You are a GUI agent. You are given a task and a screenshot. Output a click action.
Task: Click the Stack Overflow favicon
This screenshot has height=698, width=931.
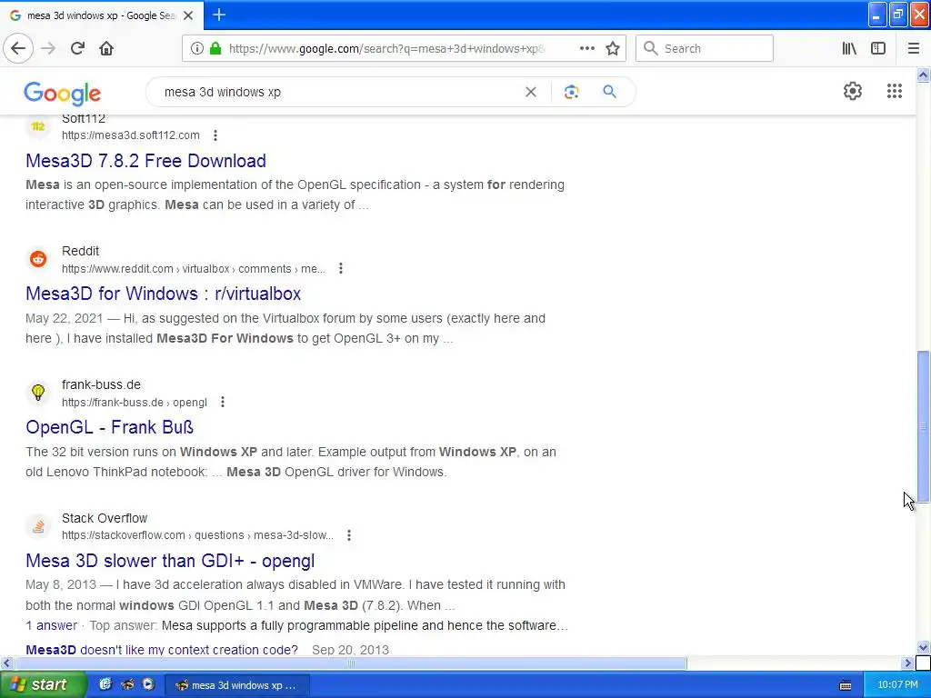(x=38, y=526)
